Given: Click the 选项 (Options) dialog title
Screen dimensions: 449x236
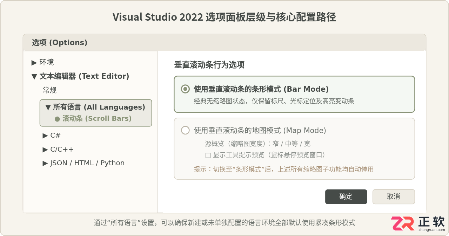Looking at the screenshot, I should [x=60, y=43].
